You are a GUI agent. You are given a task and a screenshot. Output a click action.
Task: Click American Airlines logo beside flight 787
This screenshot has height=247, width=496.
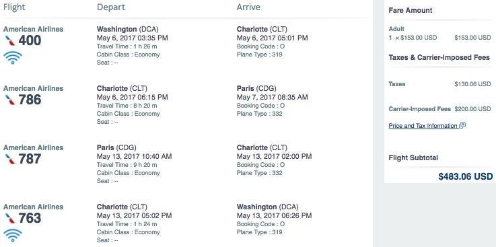coord(10,159)
